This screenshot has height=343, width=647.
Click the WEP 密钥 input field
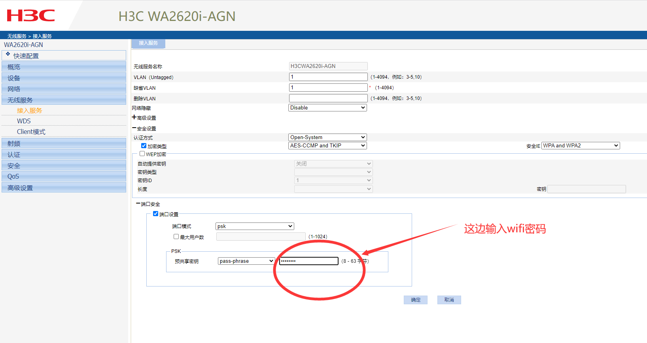586,189
